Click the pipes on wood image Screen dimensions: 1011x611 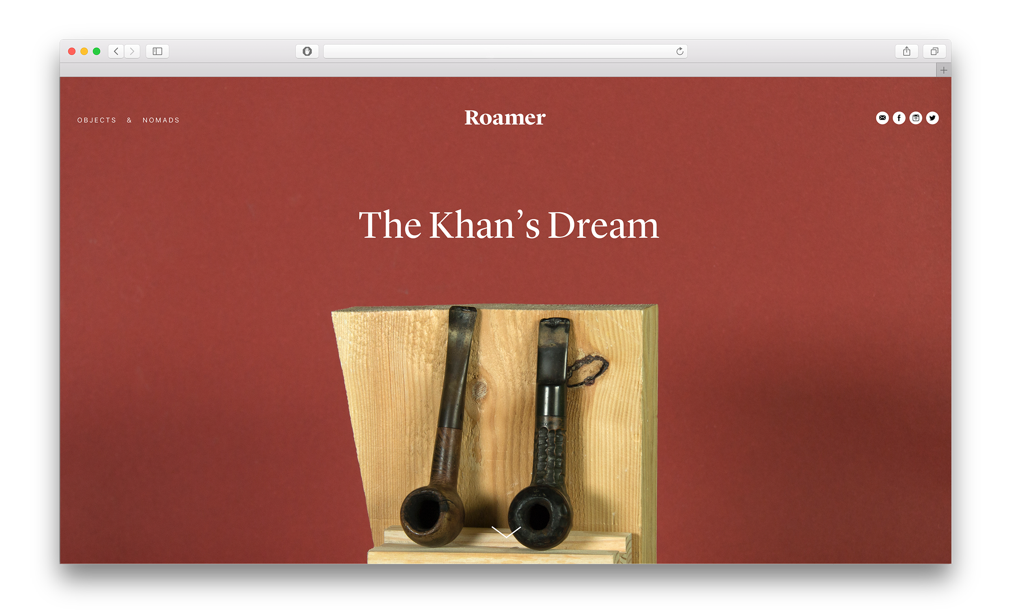point(494,434)
